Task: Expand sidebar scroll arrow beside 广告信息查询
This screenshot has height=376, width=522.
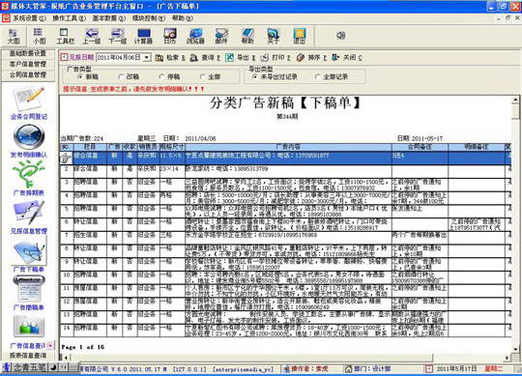Action: coord(50,345)
